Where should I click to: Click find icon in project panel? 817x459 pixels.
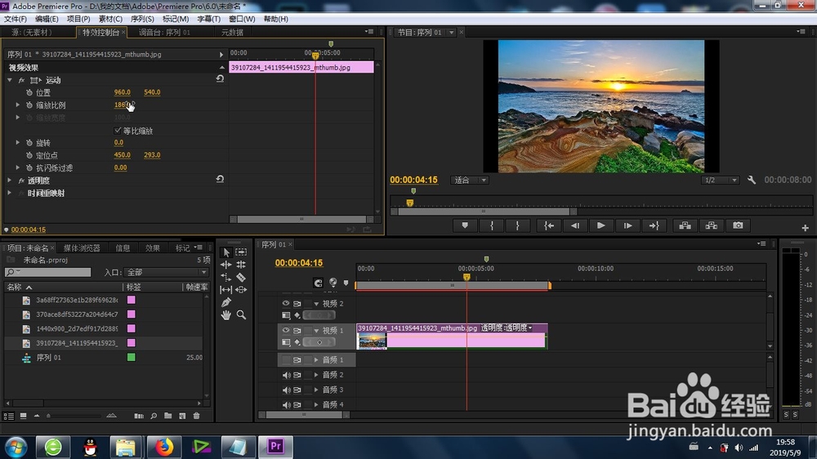coord(154,416)
